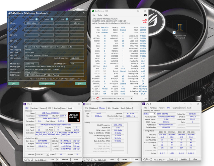Click DRAM Manuf. value SK Hynix
Viewport: 214px width, 166px height.
click(166, 122)
